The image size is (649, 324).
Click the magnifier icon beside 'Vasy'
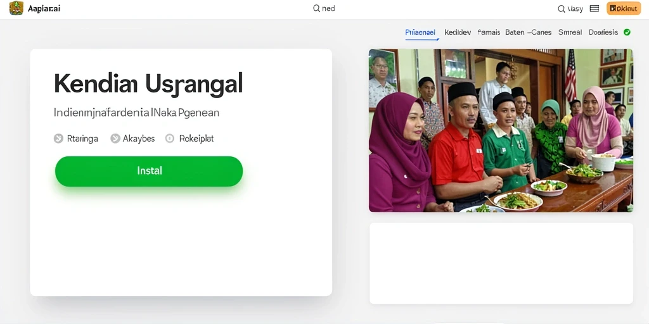(562, 9)
